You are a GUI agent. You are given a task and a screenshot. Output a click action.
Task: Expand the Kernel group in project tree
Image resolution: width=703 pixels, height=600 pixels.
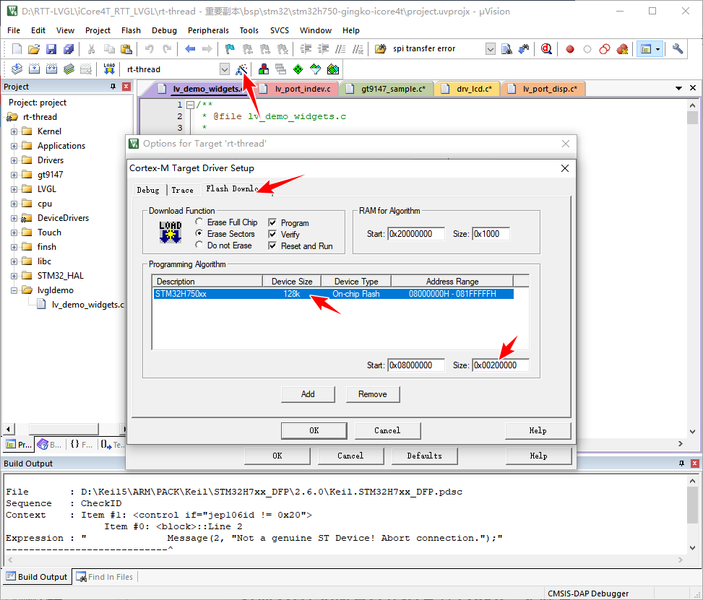tap(14, 131)
